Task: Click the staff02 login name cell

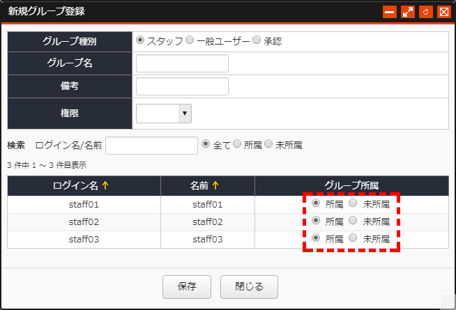Action: pyautogui.click(x=84, y=222)
